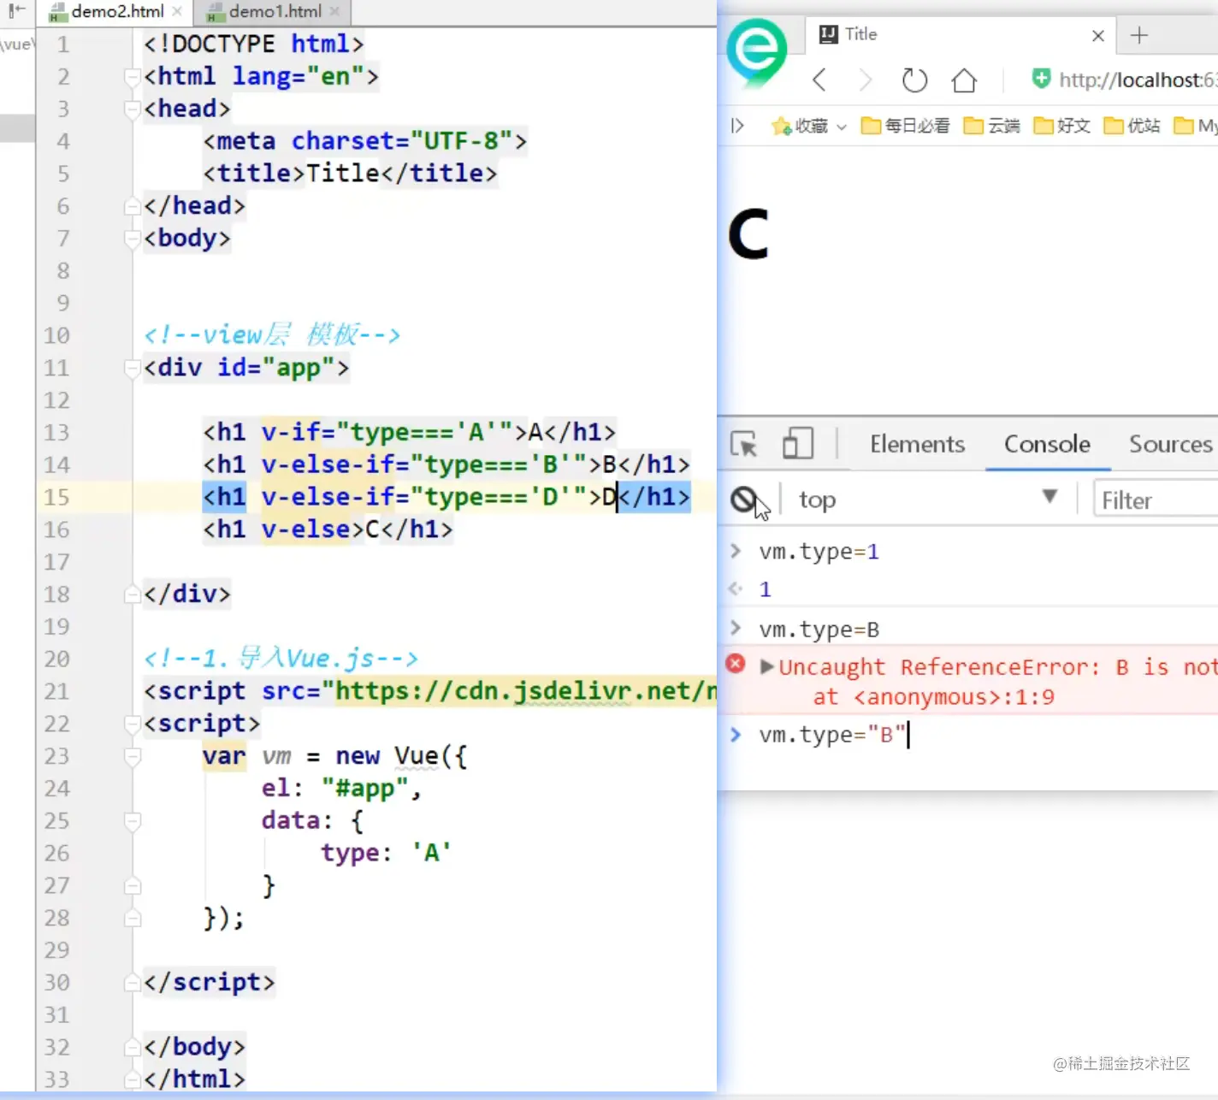This screenshot has width=1218, height=1100.
Task: Toggle the bookmarks bar sidebar arrow
Action: coord(736,126)
